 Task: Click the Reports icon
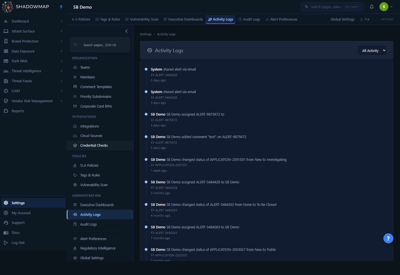(6, 111)
